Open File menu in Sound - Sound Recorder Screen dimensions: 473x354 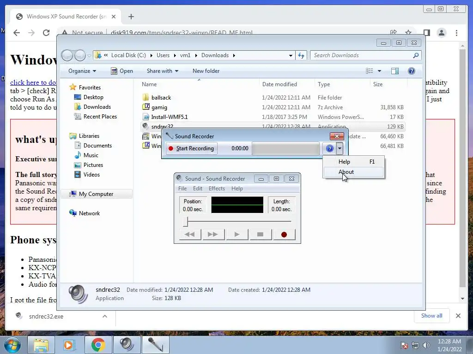tap(182, 189)
